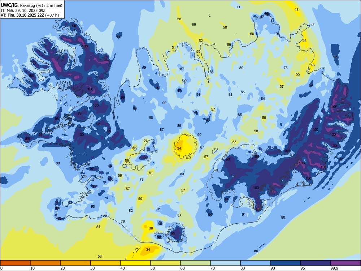Click the humidity value '46' on the map
361x271 pixels.
tap(304, 41)
